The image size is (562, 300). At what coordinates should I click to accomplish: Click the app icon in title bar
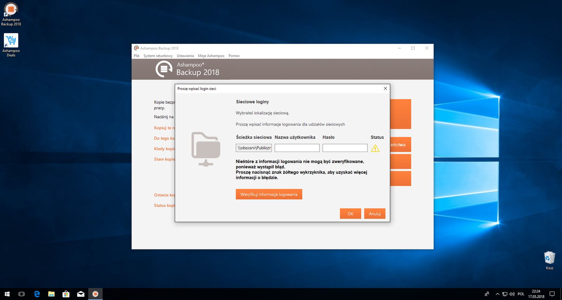point(136,48)
